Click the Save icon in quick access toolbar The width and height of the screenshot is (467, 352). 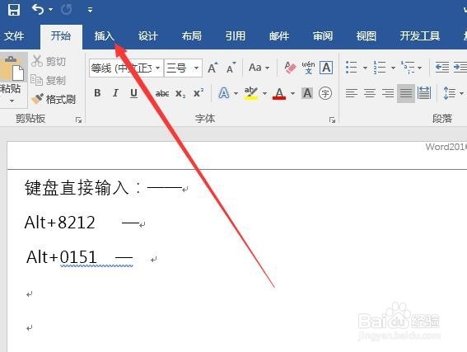pos(13,10)
